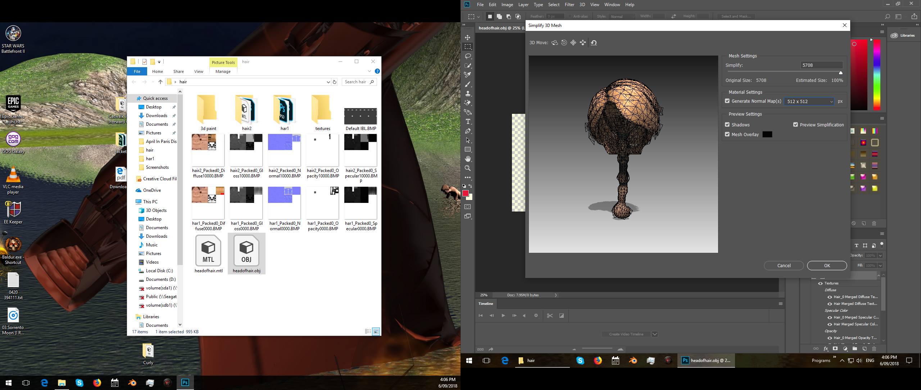Click the Mesh Overlay color swatch
Viewport: 921px width, 390px height.
pyautogui.click(x=767, y=134)
